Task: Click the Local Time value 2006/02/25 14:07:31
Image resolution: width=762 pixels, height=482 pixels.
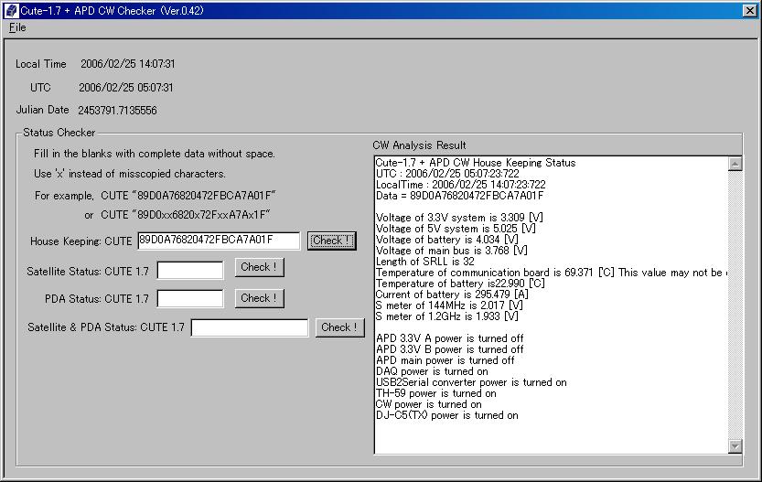Action: tap(128, 64)
